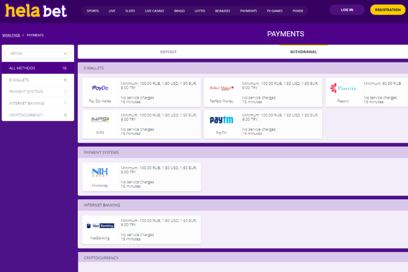Select the Perfect Money logo
This screenshot has width=408, height=272.
[221, 88]
